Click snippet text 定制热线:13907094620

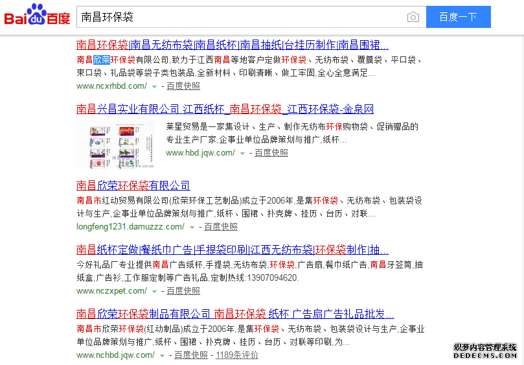255,277
